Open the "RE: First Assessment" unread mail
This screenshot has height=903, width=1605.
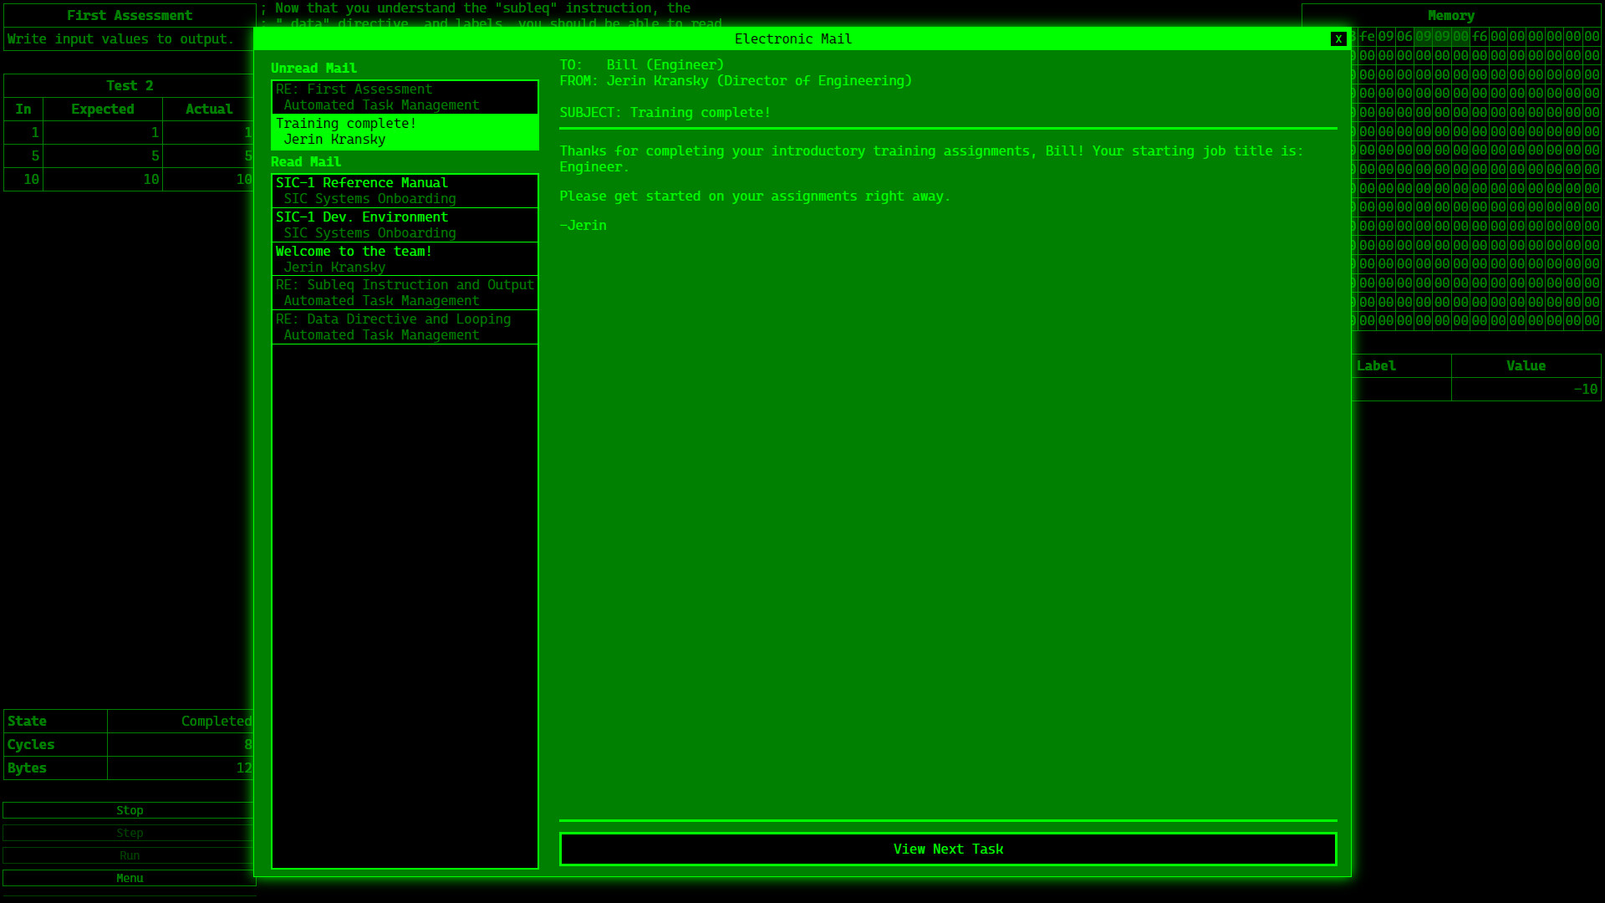[405, 97]
